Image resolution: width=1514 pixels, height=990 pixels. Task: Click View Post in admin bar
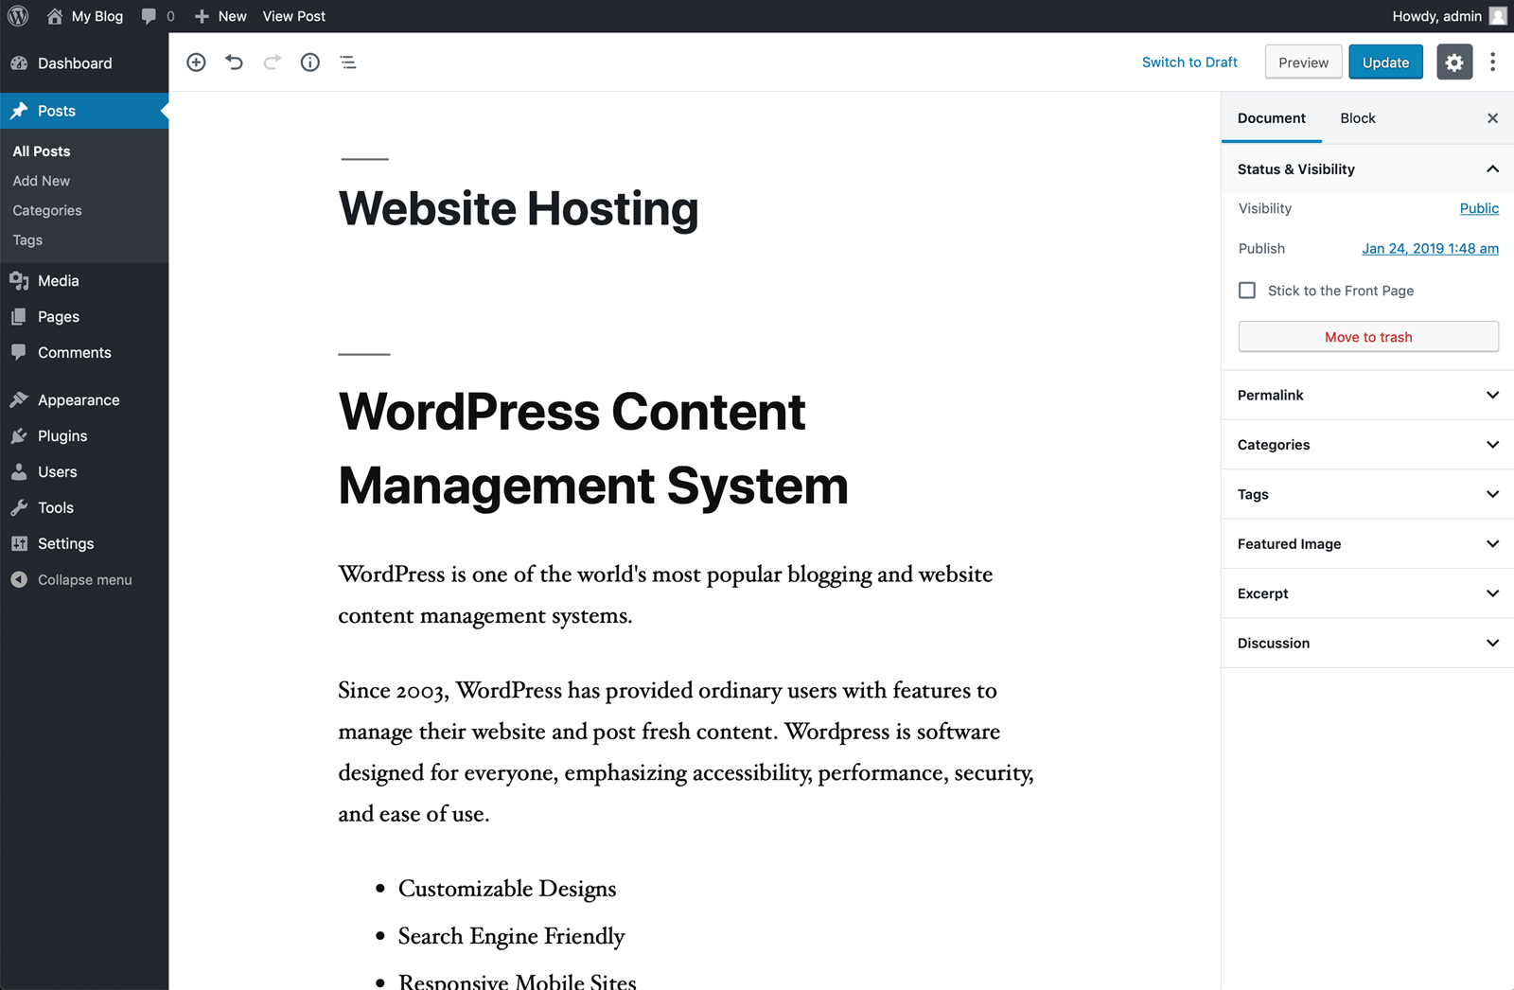pyautogui.click(x=294, y=16)
